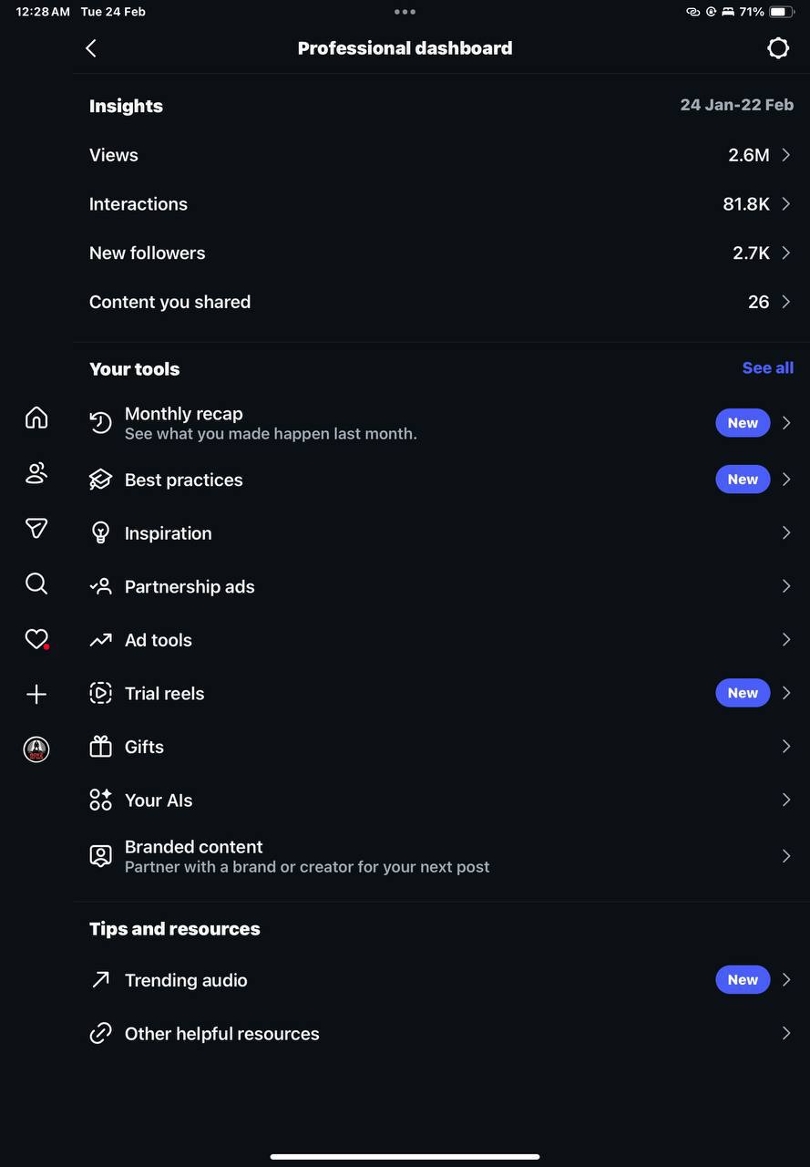The image size is (810, 1167).
Task: Open dashboard settings gear icon
Action: pyautogui.click(x=778, y=48)
